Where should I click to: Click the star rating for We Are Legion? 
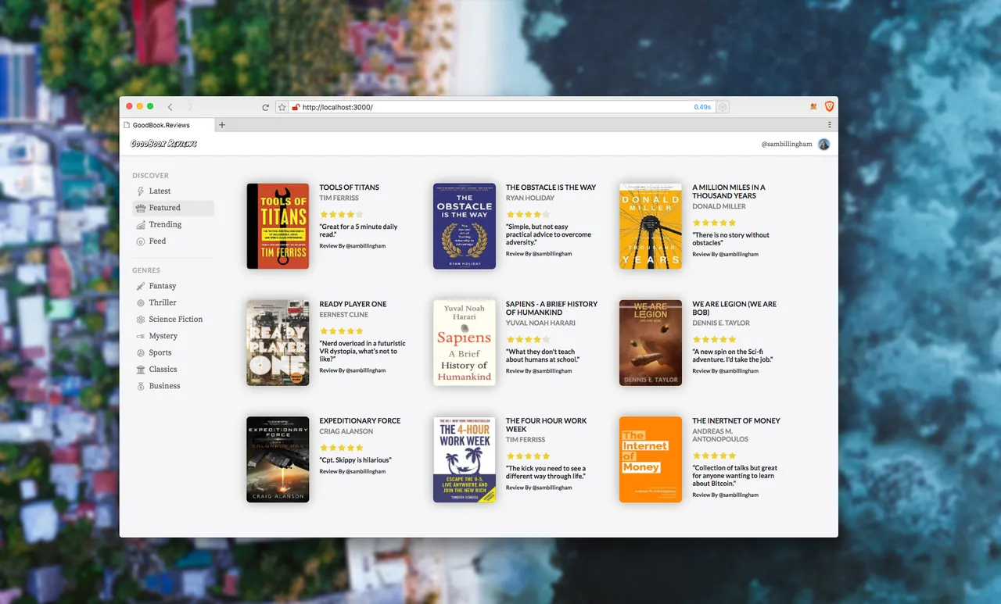715,339
